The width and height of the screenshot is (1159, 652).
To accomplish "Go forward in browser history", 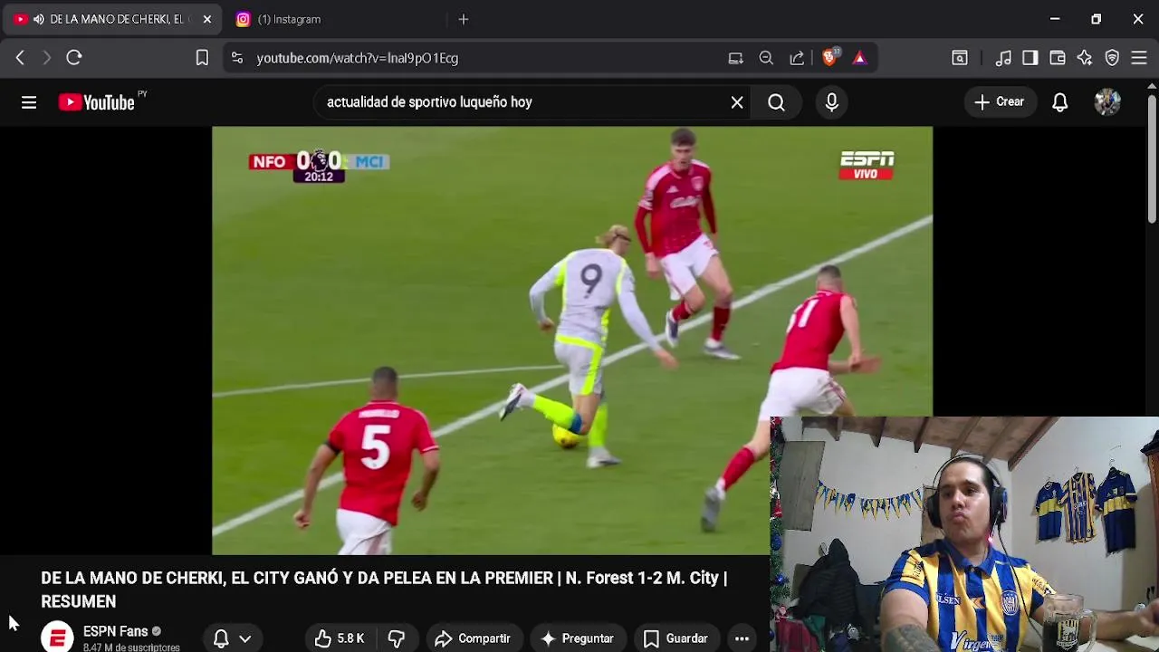I will pyautogui.click(x=47, y=58).
